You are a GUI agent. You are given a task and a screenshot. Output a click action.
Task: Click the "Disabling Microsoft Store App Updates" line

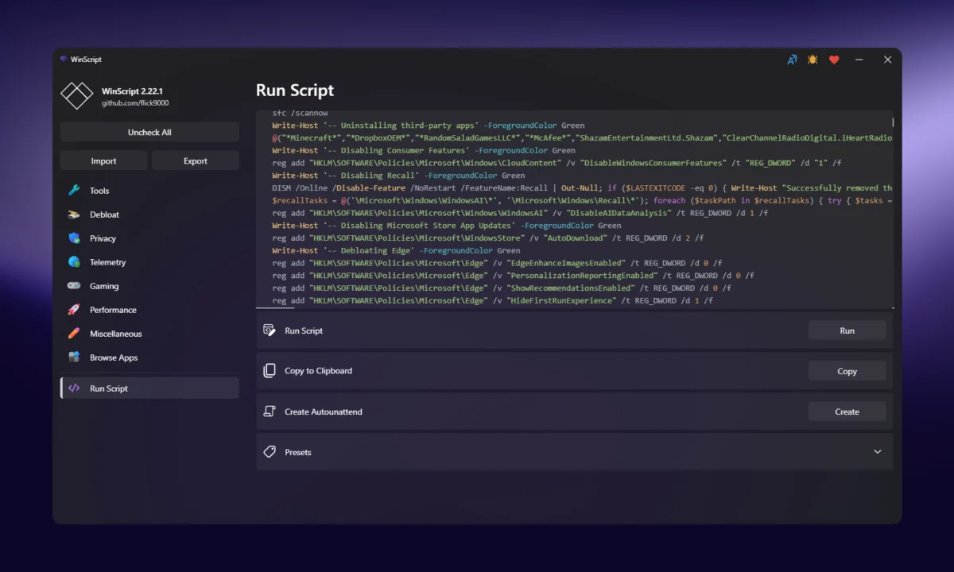point(447,226)
